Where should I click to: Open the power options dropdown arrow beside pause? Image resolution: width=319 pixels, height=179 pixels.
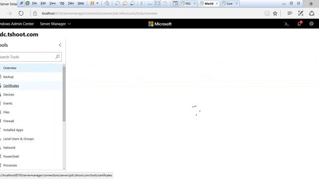[x=98, y=3]
